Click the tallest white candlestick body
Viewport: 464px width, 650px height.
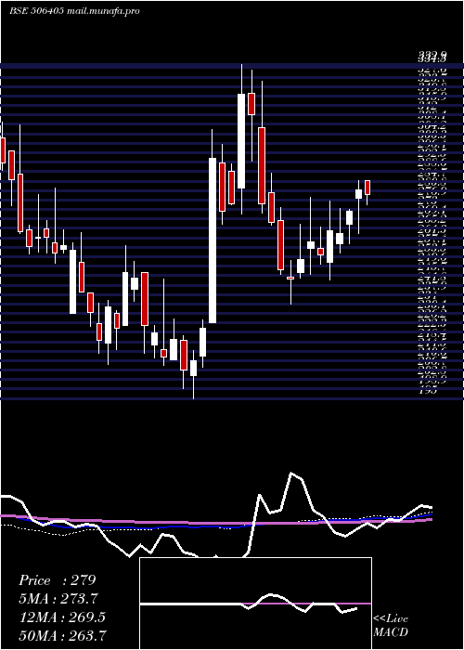[213, 240]
